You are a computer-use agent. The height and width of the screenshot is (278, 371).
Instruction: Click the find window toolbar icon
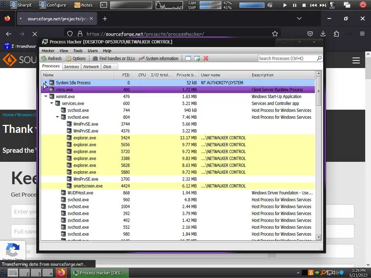(188, 58)
